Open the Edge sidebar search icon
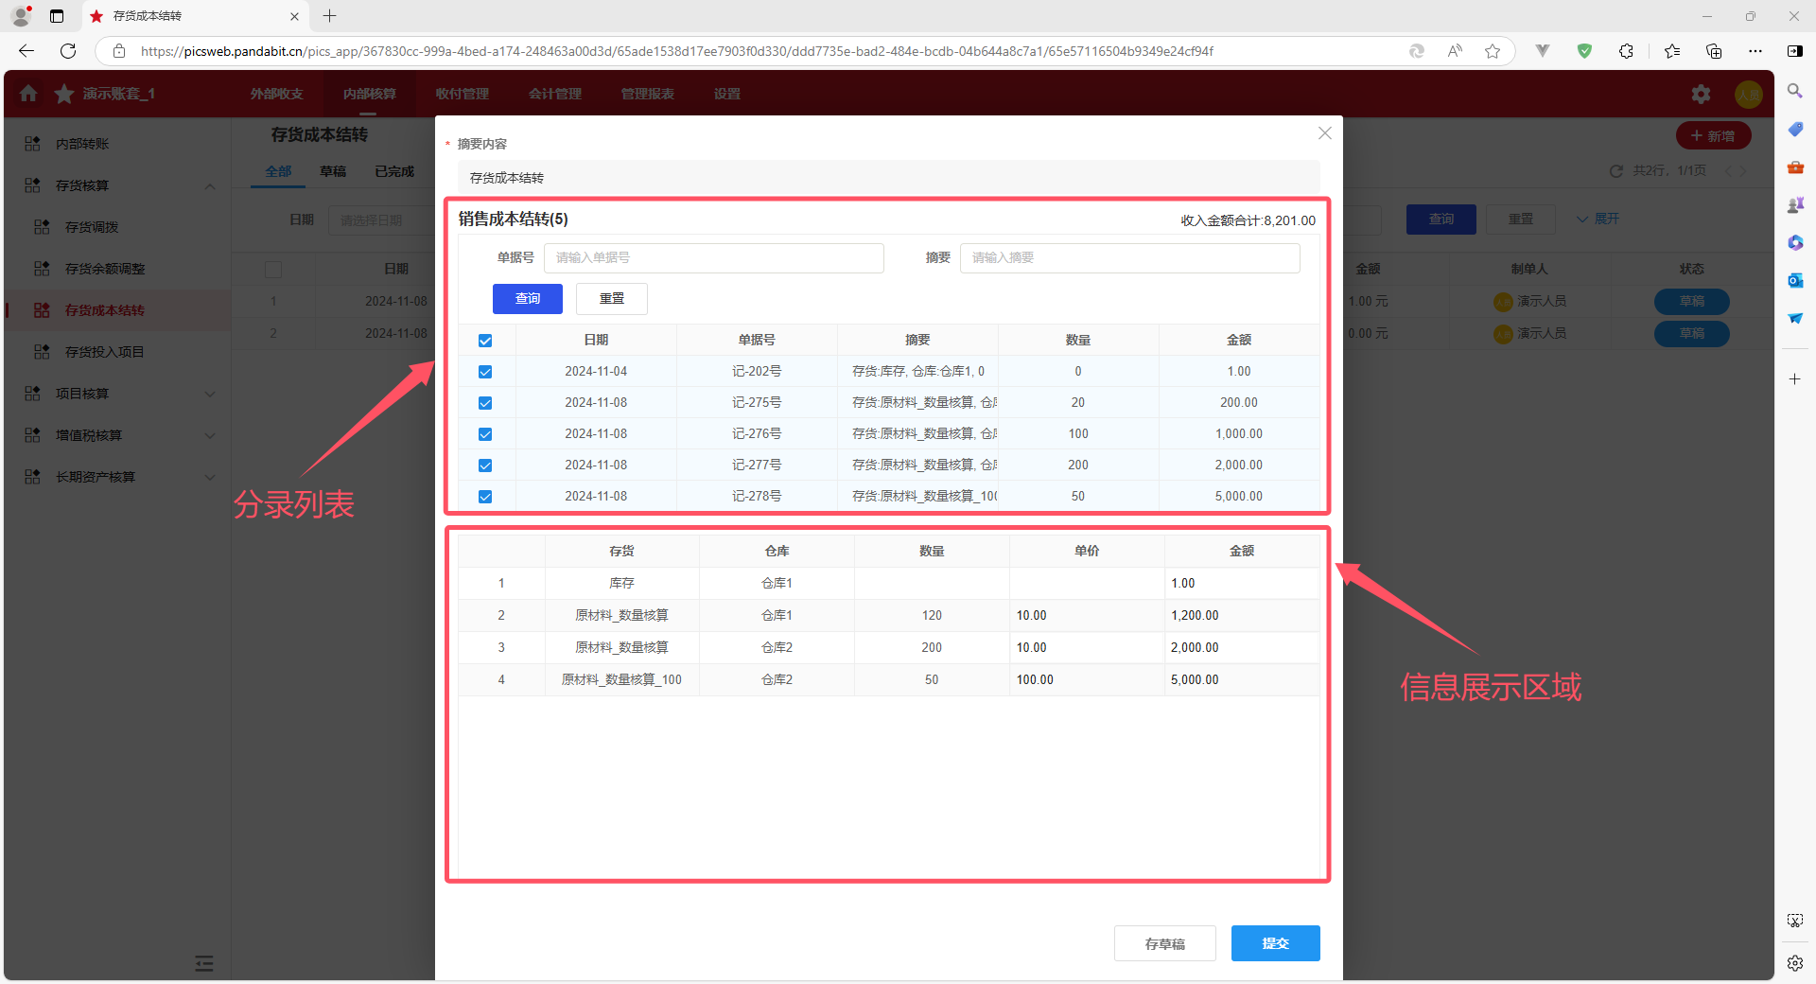 (x=1794, y=91)
